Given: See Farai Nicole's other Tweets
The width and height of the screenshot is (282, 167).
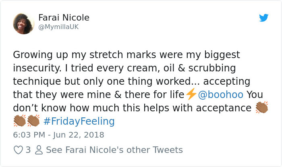Looking at the screenshot, I should [x=114, y=150].
